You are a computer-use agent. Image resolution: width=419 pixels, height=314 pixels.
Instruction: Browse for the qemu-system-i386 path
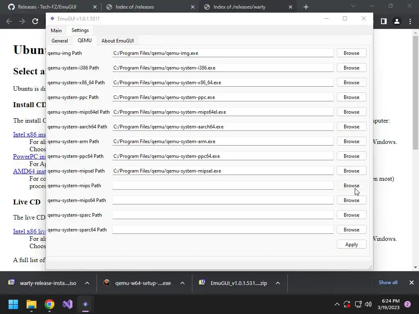tap(351, 68)
